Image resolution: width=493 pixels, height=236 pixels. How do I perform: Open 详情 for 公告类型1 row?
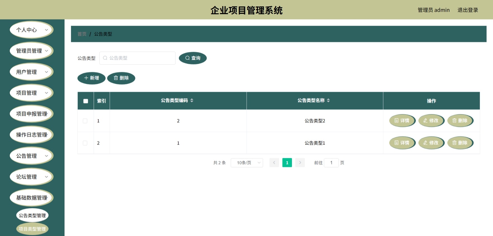[x=402, y=143]
